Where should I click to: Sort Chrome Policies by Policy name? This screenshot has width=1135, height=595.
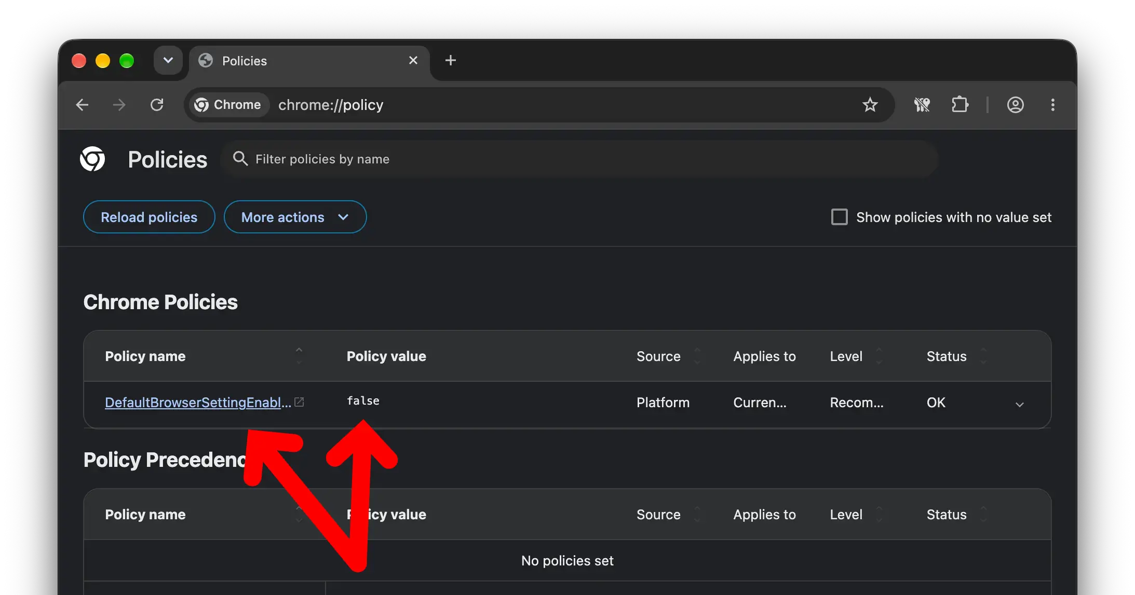click(299, 356)
